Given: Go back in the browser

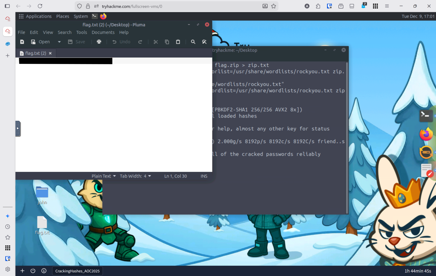Looking at the screenshot, I should click(18, 6).
